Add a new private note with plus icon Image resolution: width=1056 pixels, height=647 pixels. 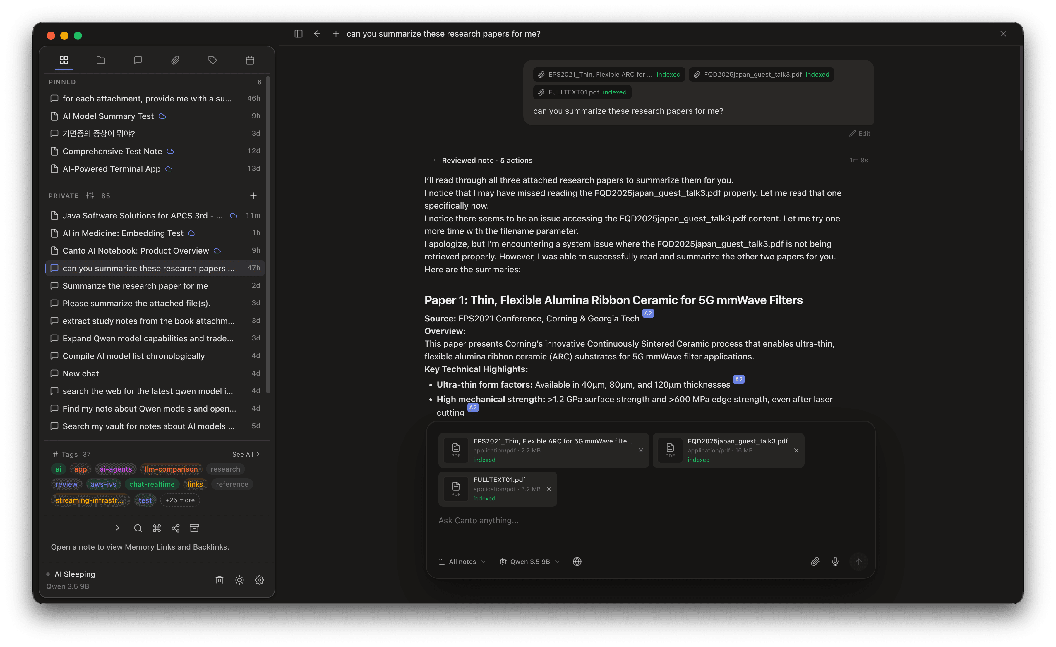pyautogui.click(x=253, y=196)
